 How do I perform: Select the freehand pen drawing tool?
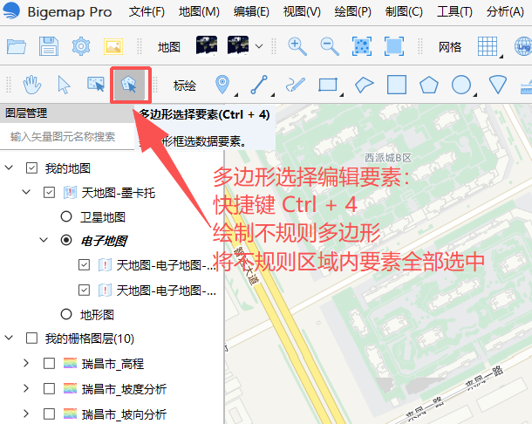point(295,85)
